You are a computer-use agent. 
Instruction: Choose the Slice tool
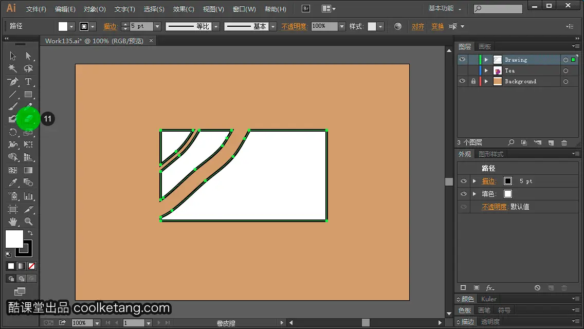pyautogui.click(x=28, y=209)
